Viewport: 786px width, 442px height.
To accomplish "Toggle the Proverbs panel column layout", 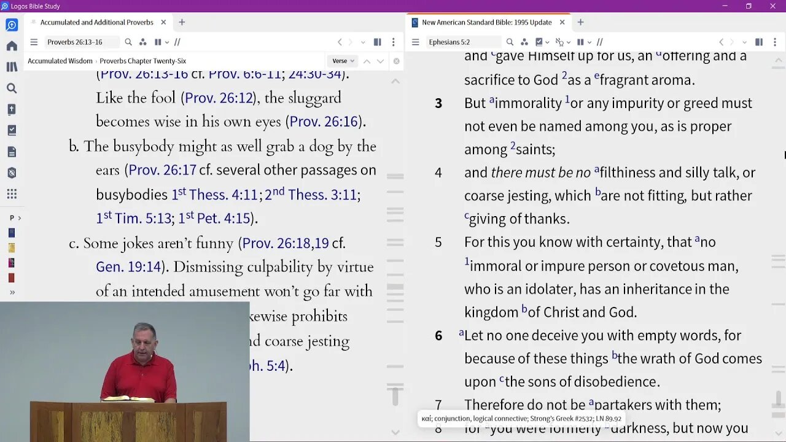I will 158,42.
